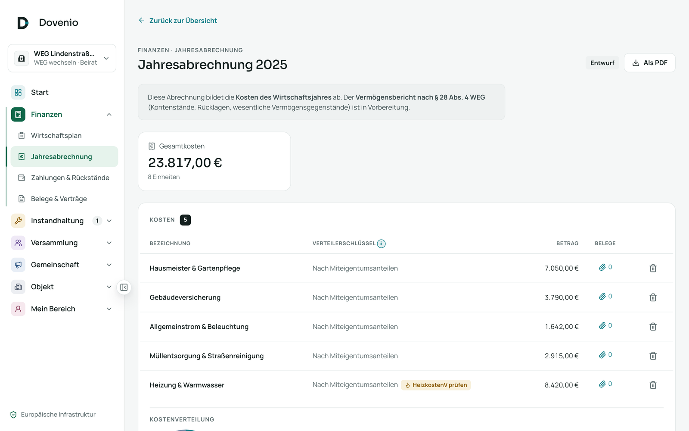689x431 pixels.
Task: Click the Kostenverteilung section heading
Action: point(182,419)
